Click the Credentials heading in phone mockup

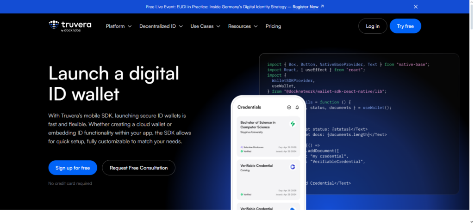[249, 107]
